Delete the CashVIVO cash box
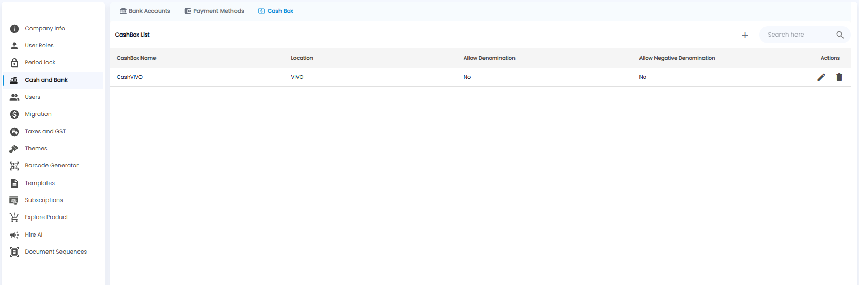 click(839, 77)
